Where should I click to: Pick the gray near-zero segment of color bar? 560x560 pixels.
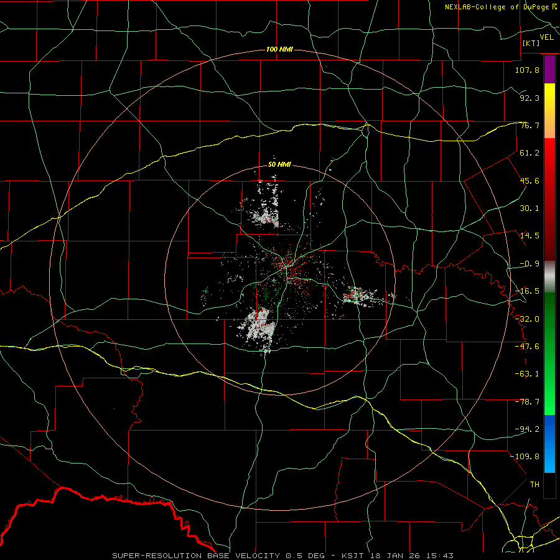(549, 277)
